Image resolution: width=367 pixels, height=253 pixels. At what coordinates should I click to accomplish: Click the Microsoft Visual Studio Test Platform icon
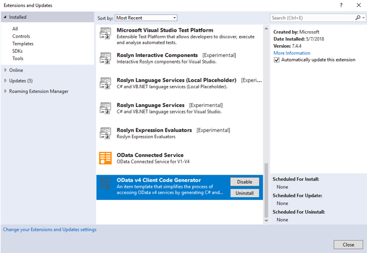click(x=105, y=33)
